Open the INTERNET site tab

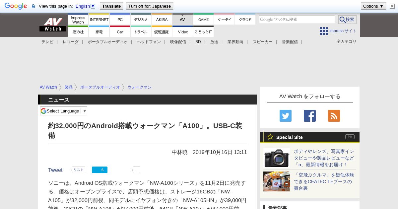tap(99, 19)
